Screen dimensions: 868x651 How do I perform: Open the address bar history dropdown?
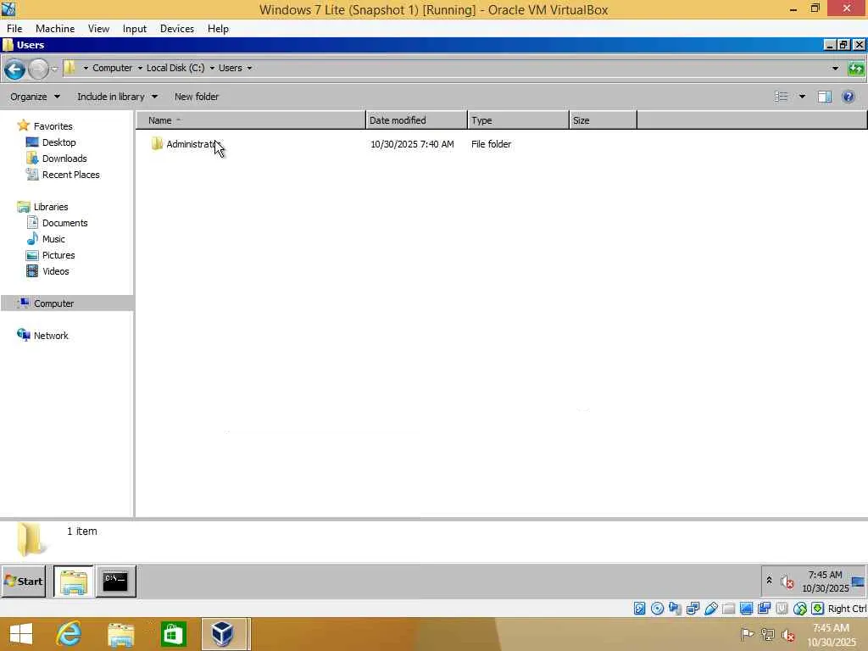[x=835, y=68]
